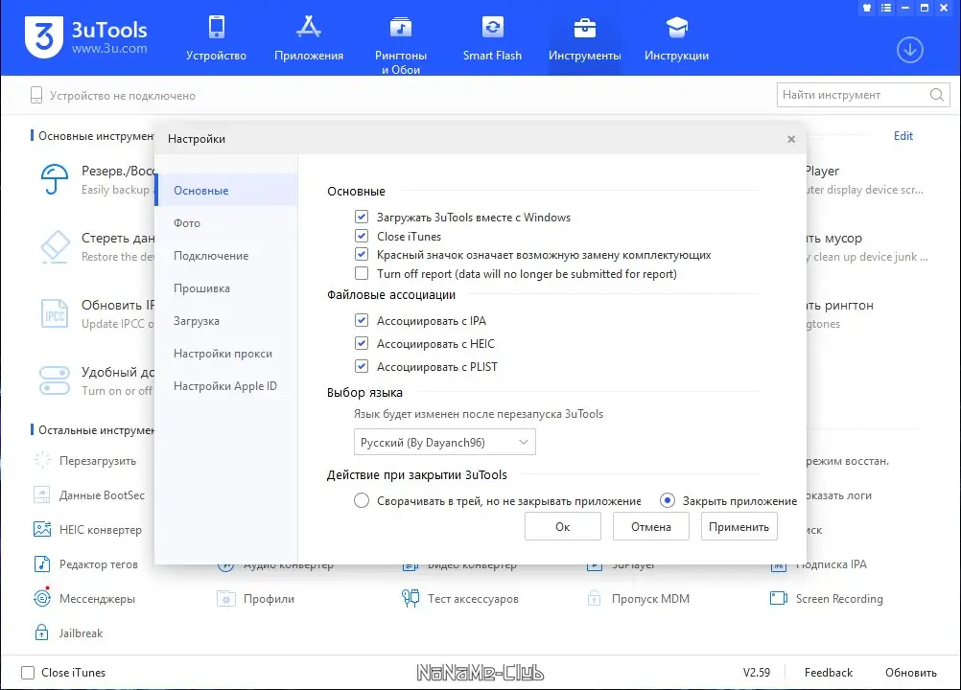Toggle Ассоциировать с PLIST checkbox

(x=362, y=366)
